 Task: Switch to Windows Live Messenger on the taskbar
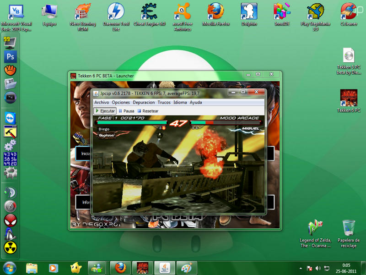pyautogui.click(x=97, y=268)
